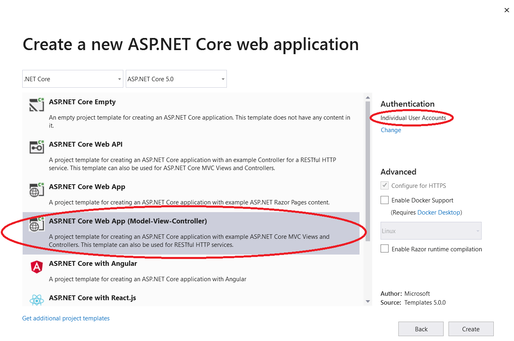The height and width of the screenshot is (341, 514).
Task: Click the Change authentication link
Action: point(391,130)
